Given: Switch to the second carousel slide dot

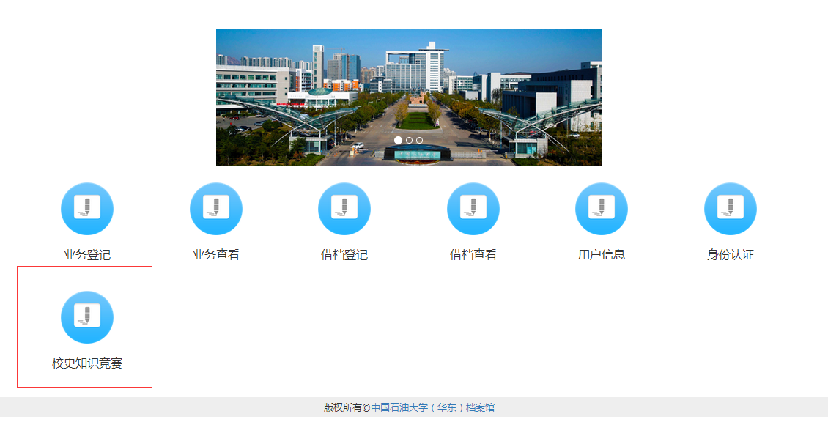Looking at the screenshot, I should point(409,140).
